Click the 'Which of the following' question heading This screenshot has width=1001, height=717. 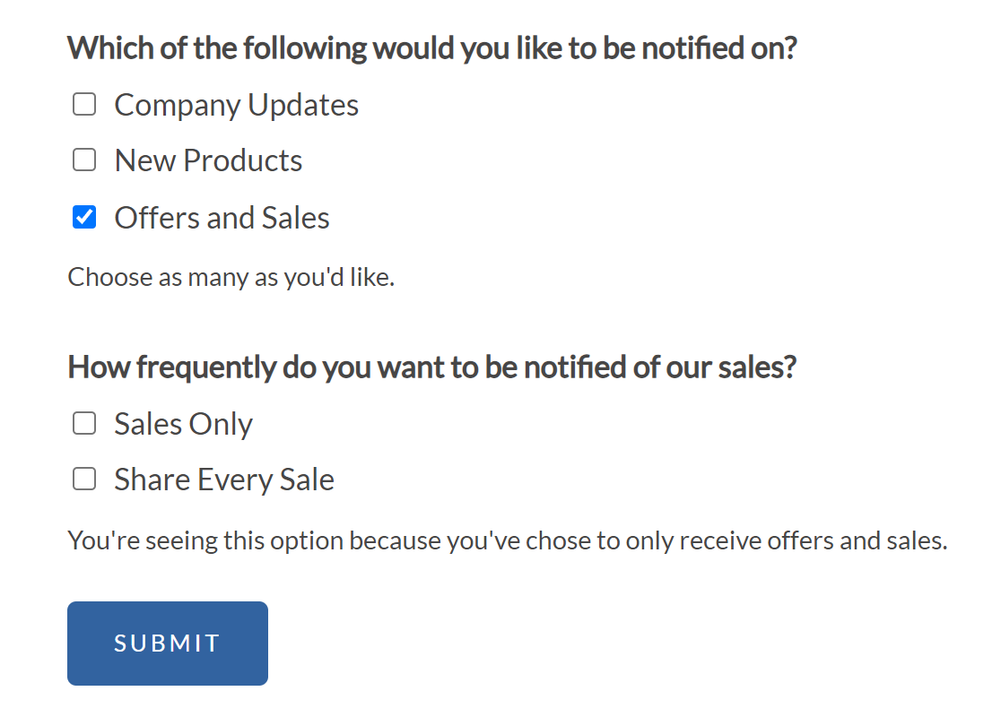click(x=431, y=48)
